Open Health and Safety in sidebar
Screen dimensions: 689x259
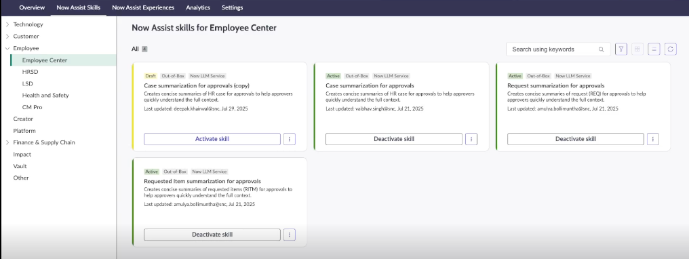pyautogui.click(x=45, y=95)
